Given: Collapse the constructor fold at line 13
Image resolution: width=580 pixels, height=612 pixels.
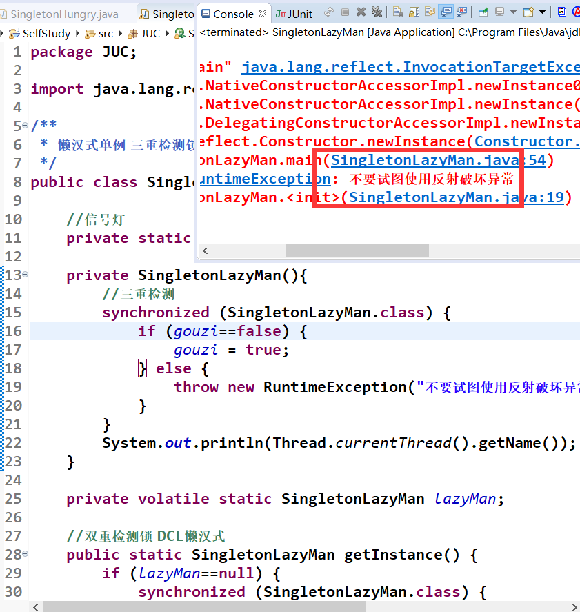Looking at the screenshot, I should (26, 275).
